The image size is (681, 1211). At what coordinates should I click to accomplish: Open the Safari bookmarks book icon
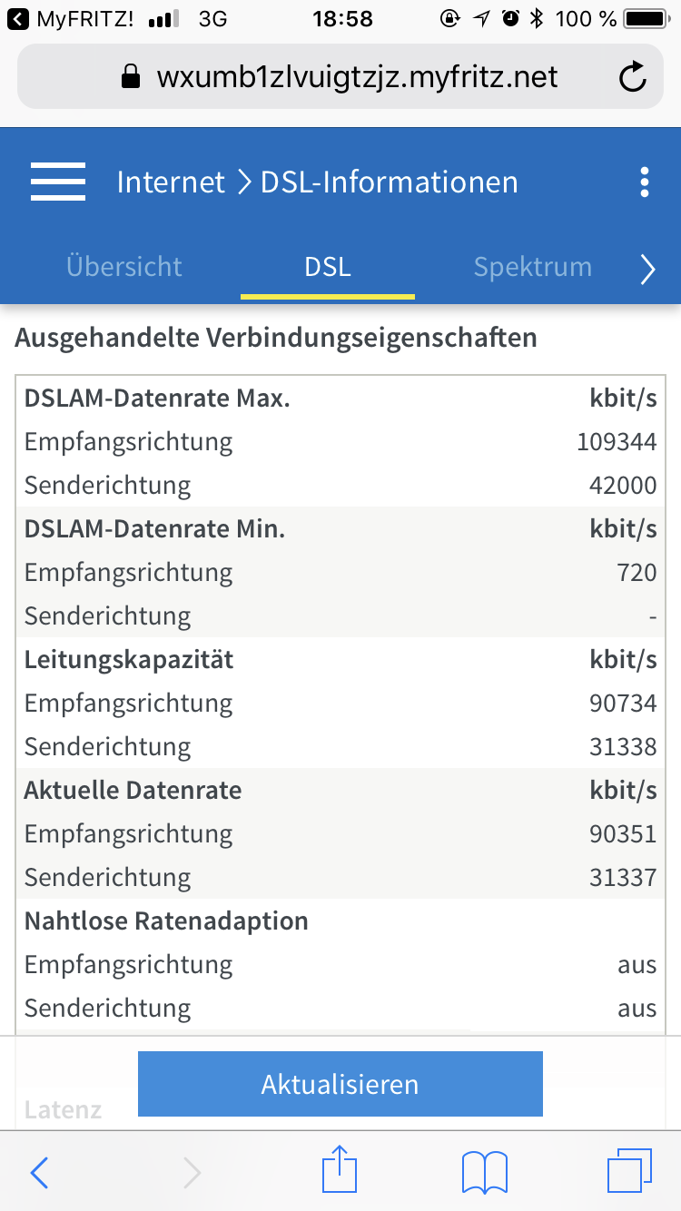pos(485,1173)
